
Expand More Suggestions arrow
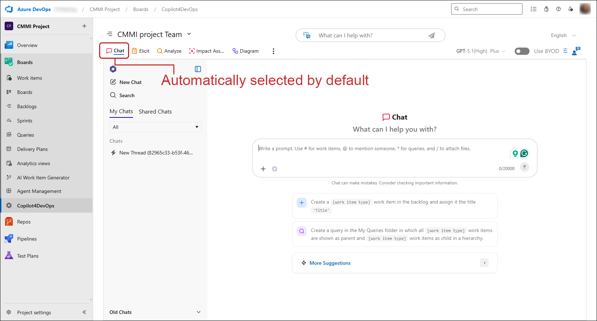coord(484,263)
